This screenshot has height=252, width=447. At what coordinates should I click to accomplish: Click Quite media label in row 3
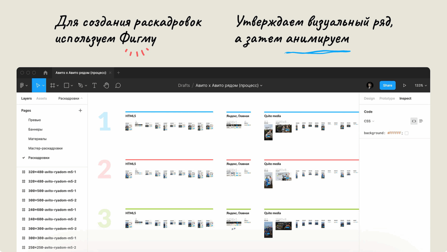coord(273,213)
